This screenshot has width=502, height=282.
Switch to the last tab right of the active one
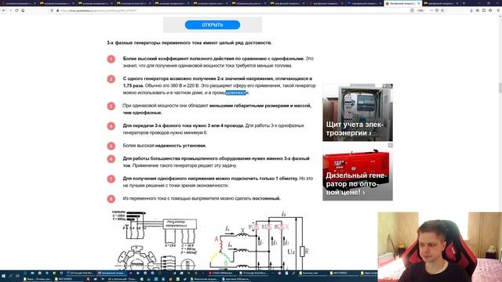pyautogui.click(x=441, y=3)
